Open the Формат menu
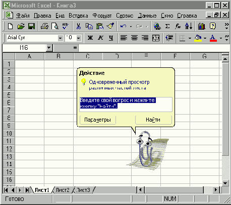Viewport: 231px width, 205px height. [102, 16]
